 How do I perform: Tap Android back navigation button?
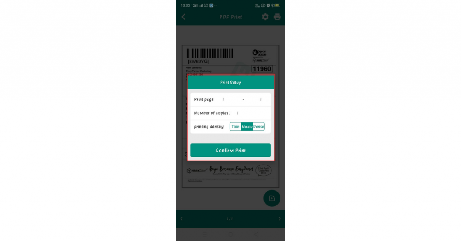[256, 235]
